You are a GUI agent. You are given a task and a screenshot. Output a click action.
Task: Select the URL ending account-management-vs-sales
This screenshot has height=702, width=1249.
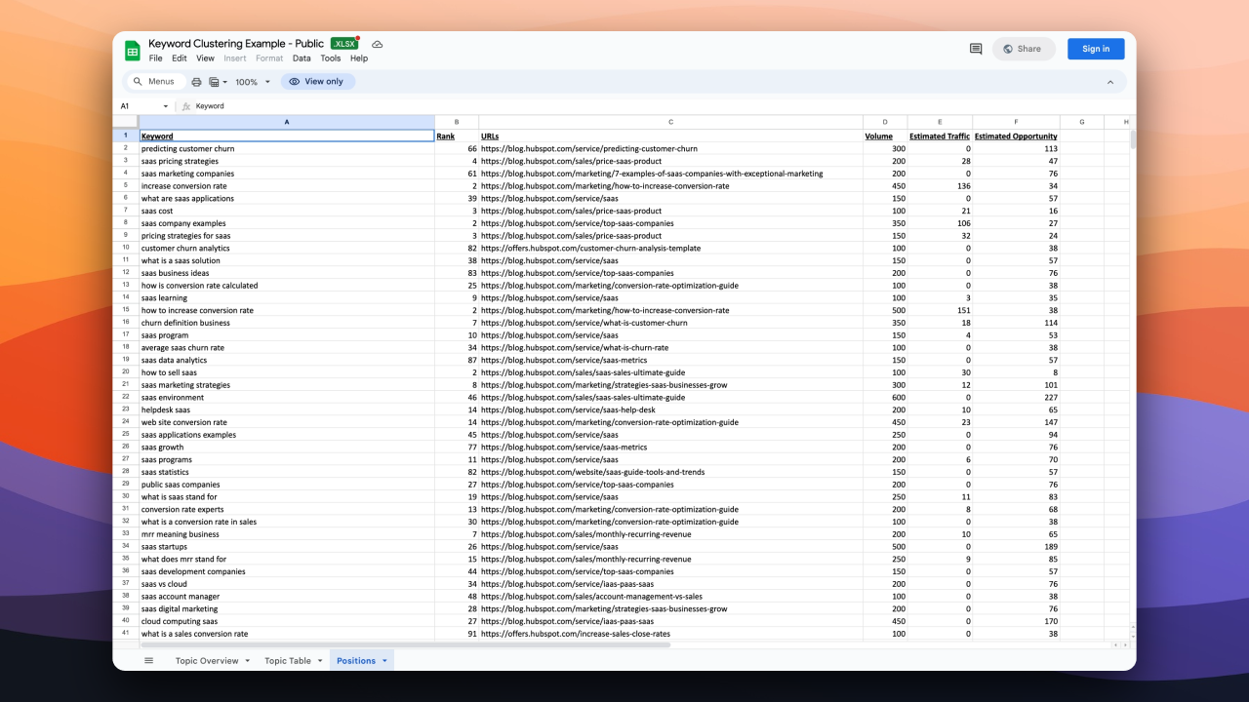point(671,597)
